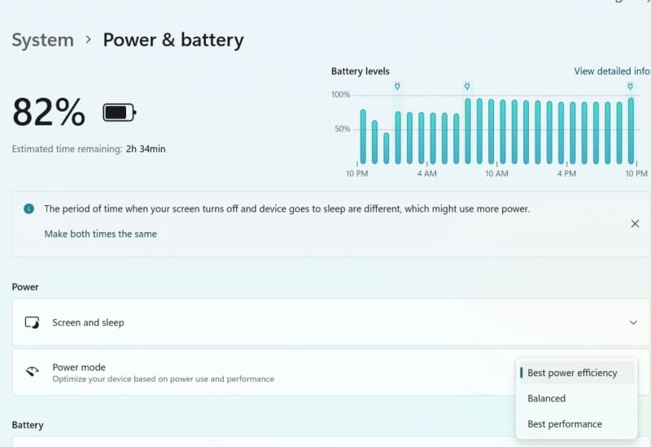Click the Power & battery breadcrumb title
Image resolution: width=651 pixels, height=447 pixels.
click(x=173, y=39)
